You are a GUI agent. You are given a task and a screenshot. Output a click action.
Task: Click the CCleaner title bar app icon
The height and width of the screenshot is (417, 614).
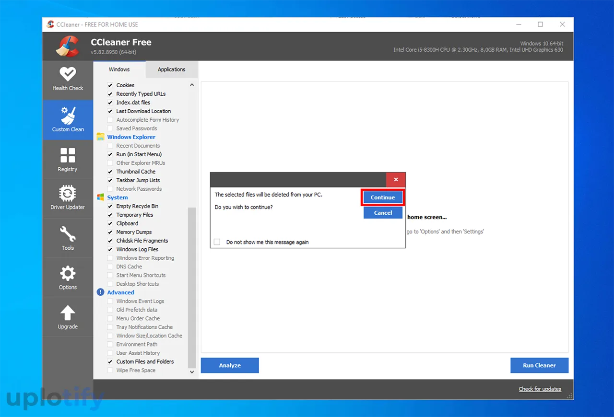coord(50,24)
